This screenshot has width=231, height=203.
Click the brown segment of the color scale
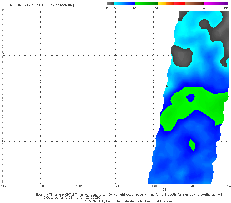coord(194,4)
